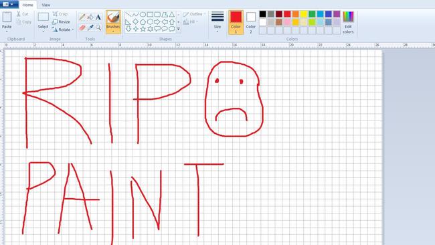Choose the Hexagon shape

[150, 21]
